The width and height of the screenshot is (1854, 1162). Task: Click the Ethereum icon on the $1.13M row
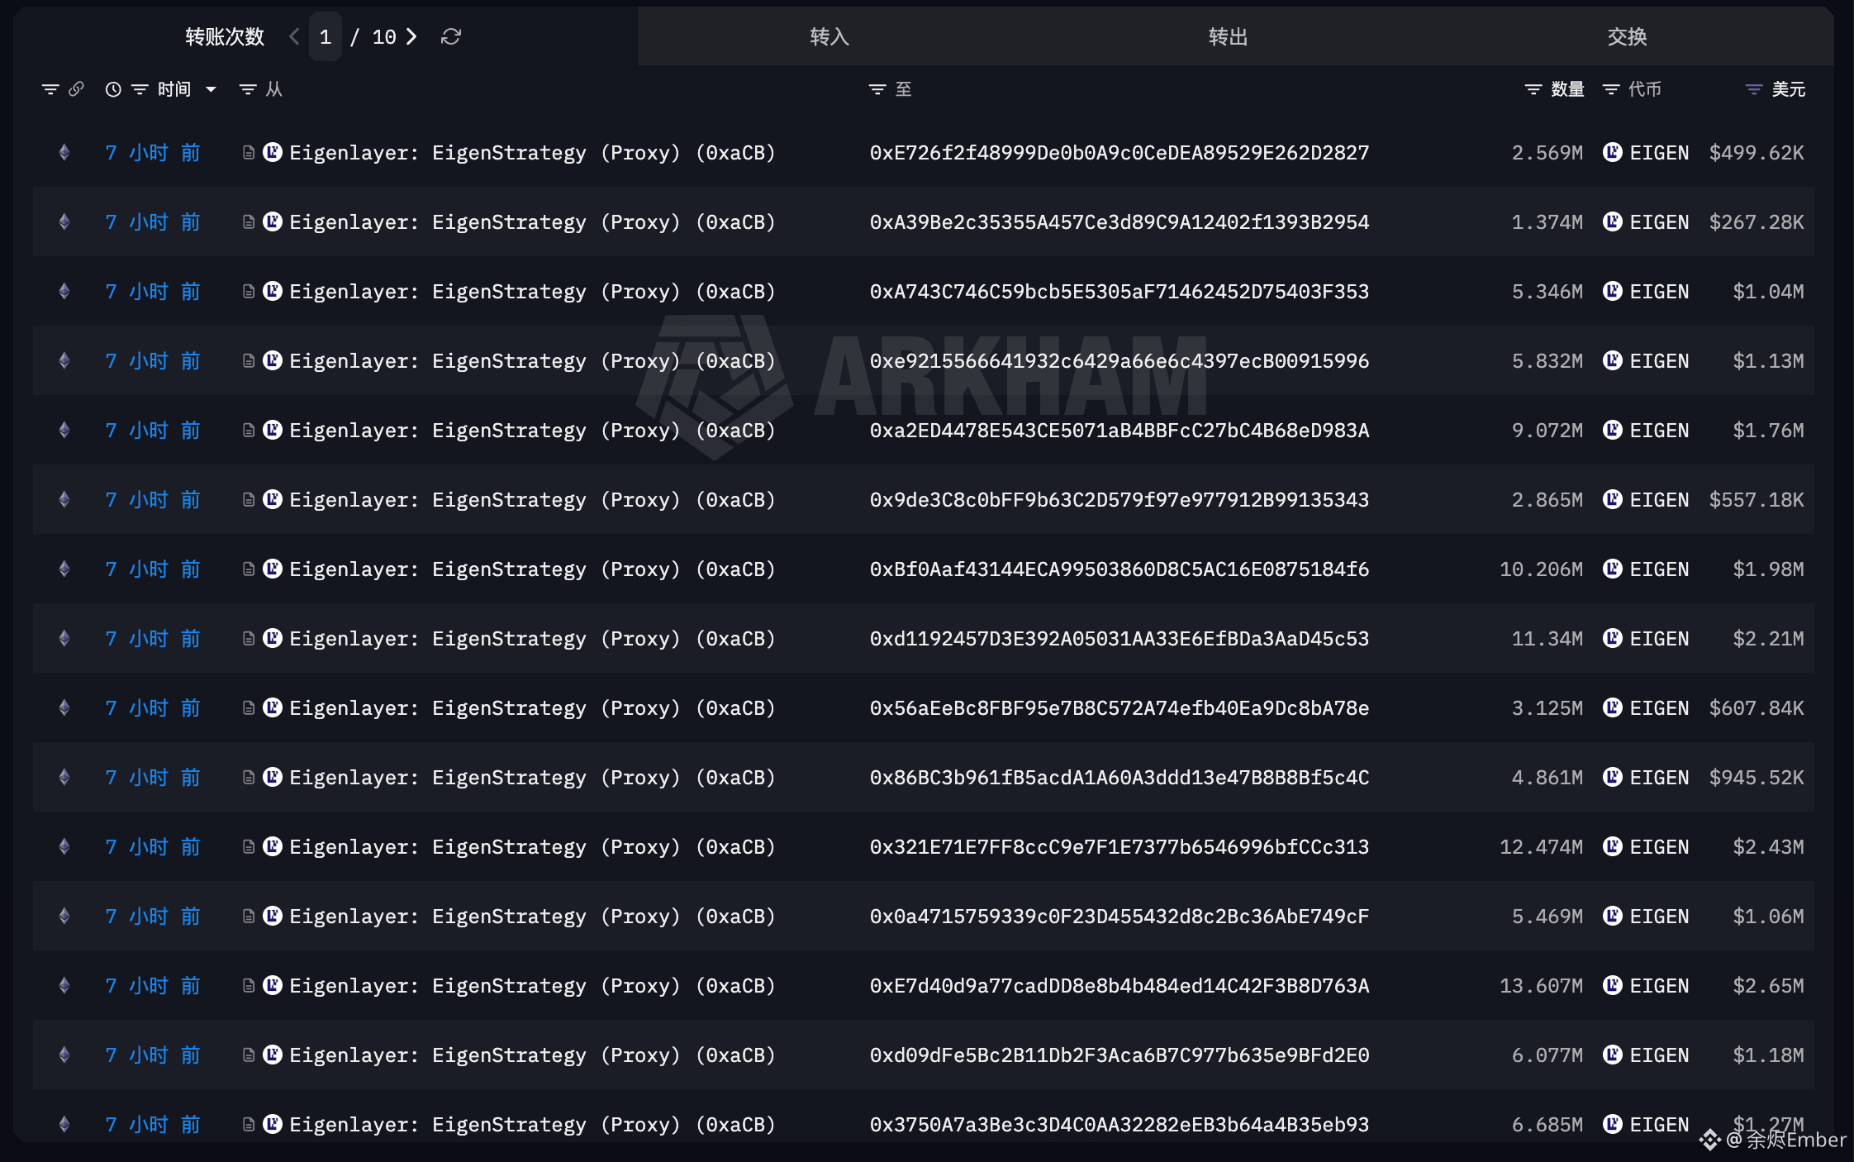click(64, 360)
